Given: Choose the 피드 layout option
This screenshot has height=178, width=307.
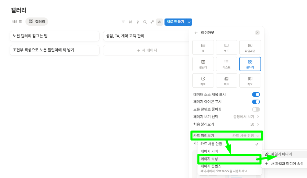Looking at the screenshot, I should point(227,80).
